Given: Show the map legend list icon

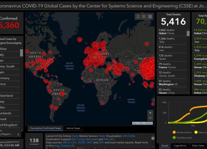Looking at the screenshot, I should pos(144,17).
